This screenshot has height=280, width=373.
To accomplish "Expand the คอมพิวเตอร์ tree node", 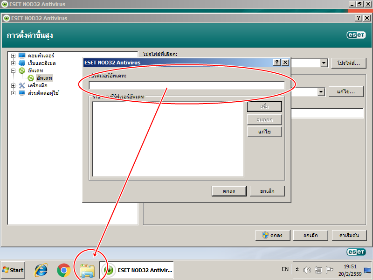I will (14, 56).
